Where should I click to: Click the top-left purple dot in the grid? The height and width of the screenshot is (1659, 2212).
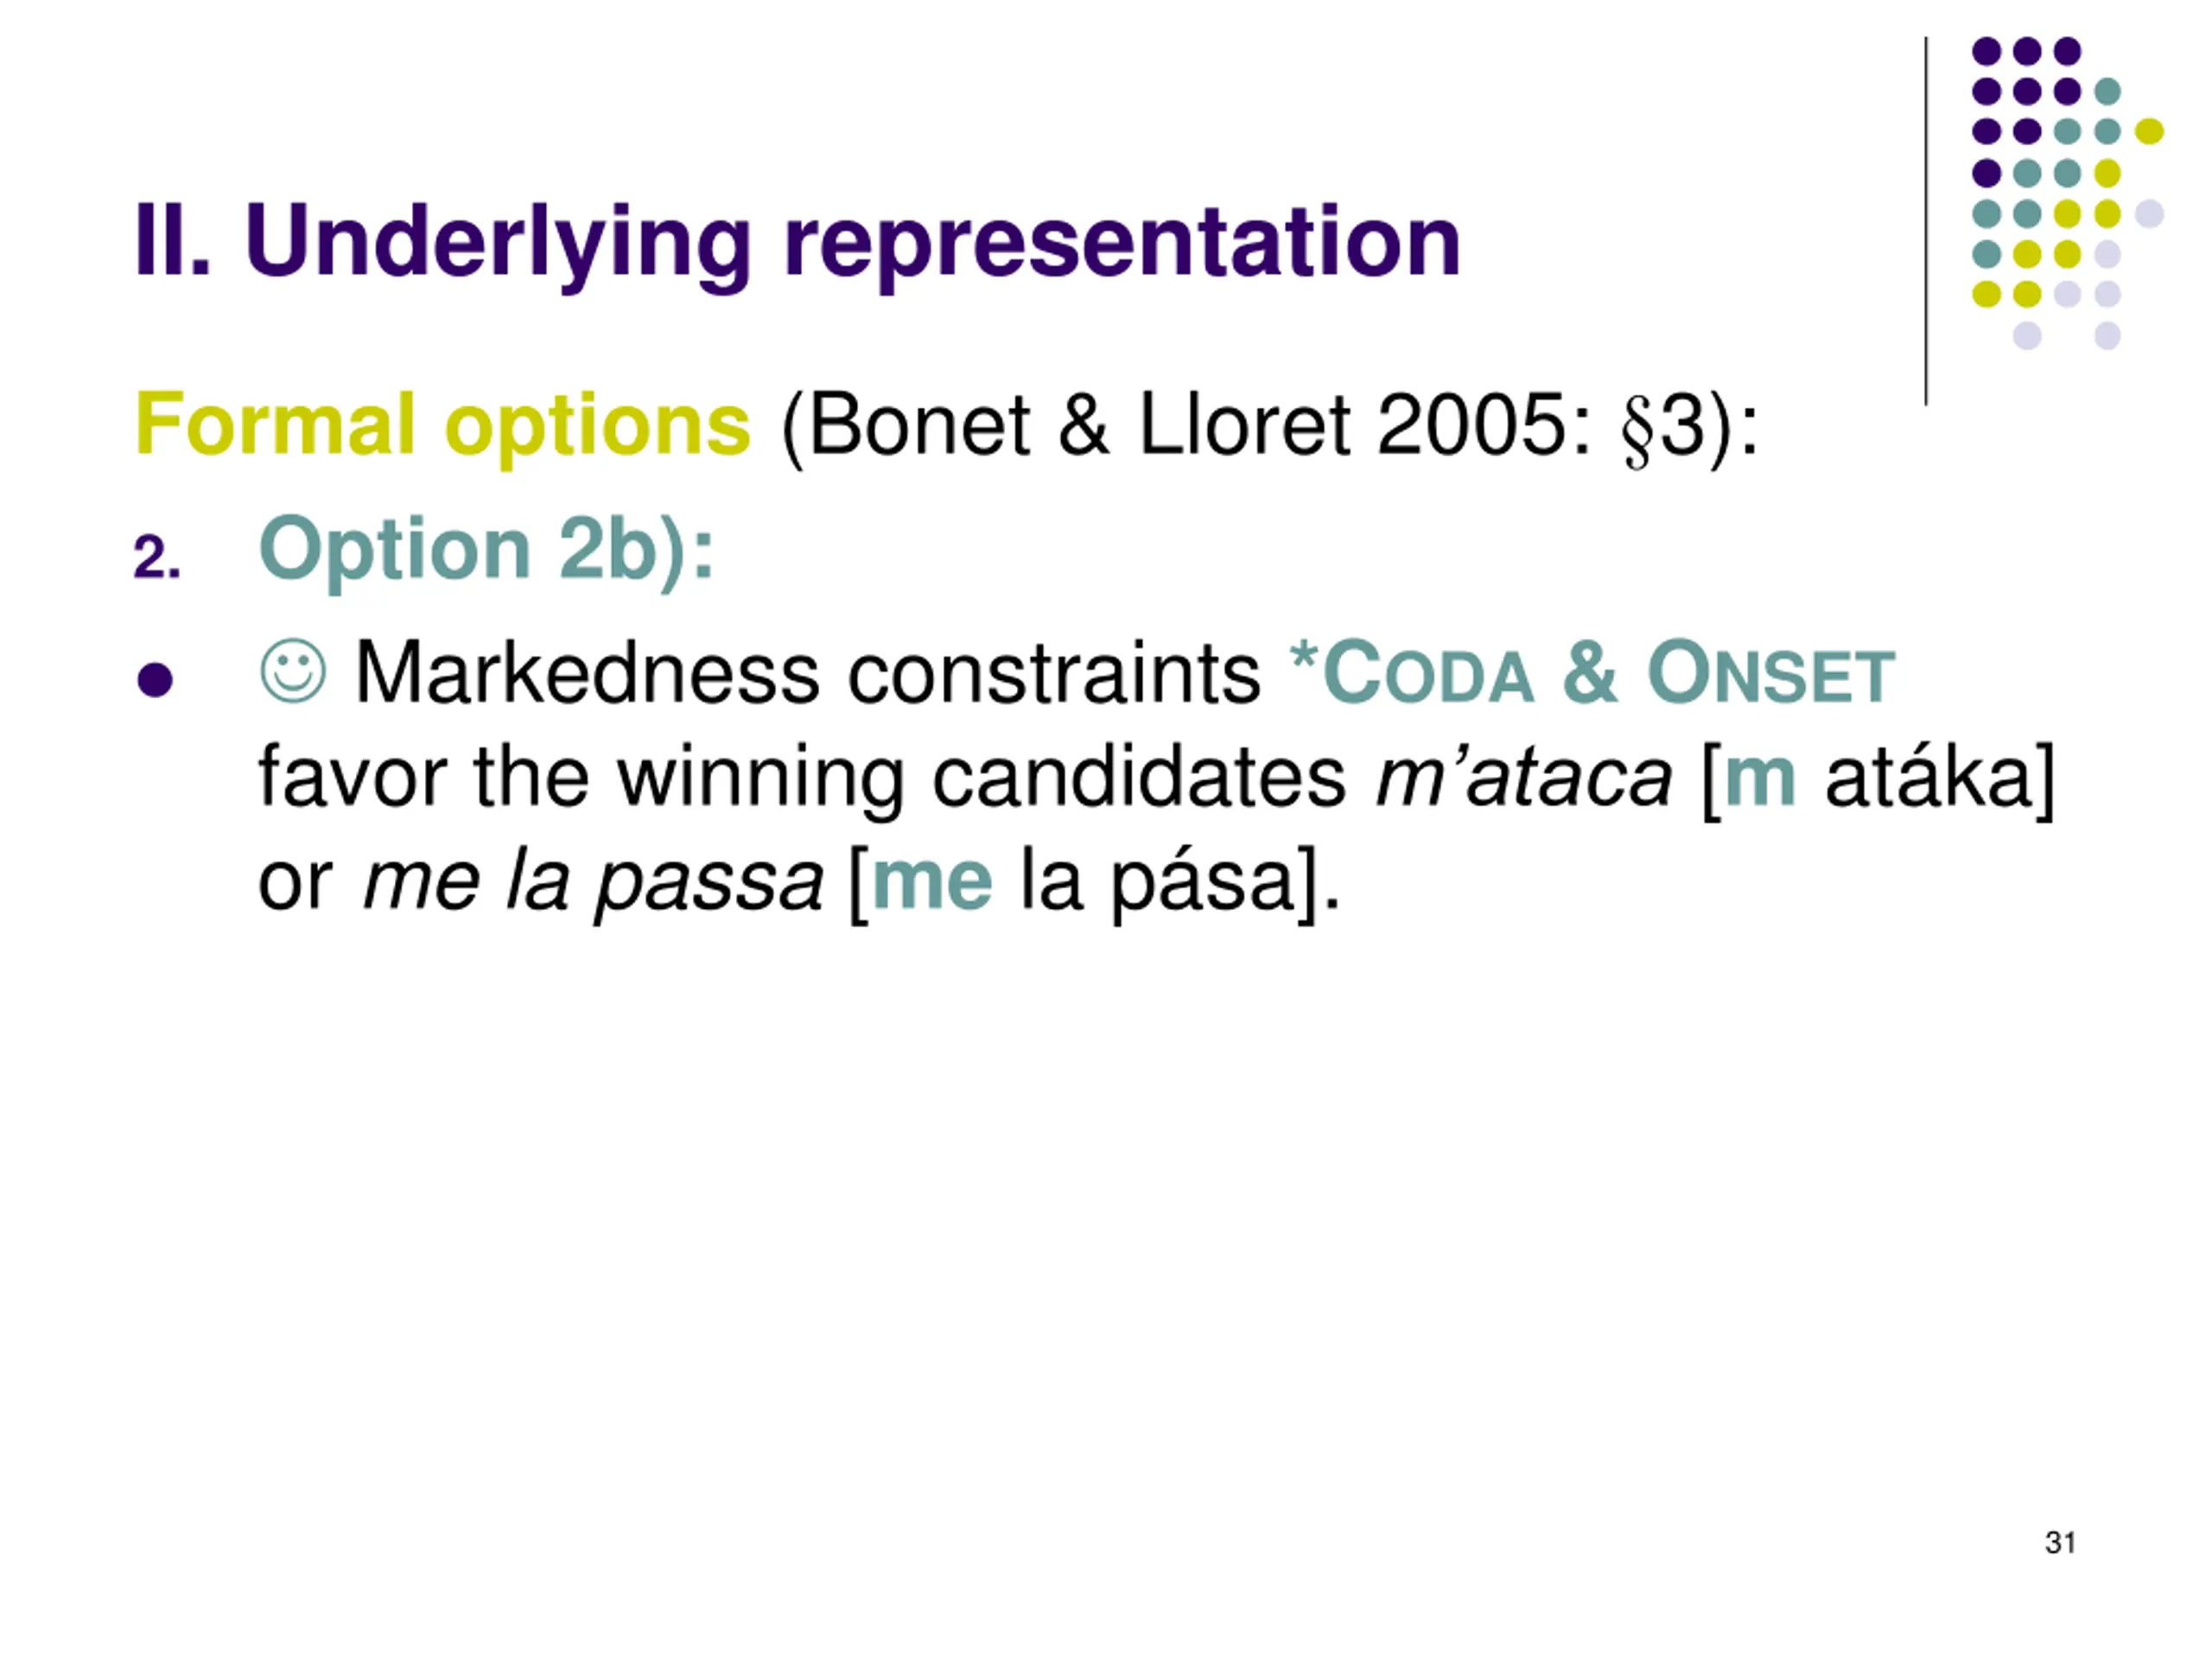point(1986,50)
